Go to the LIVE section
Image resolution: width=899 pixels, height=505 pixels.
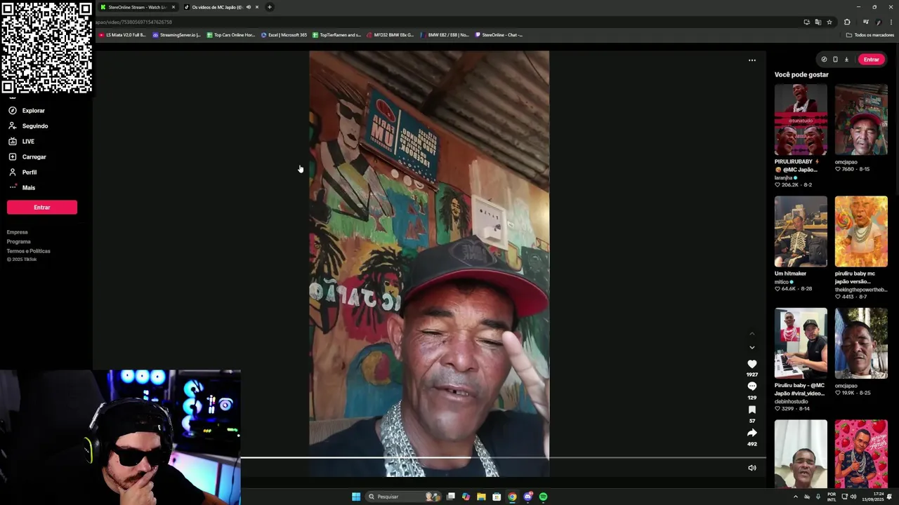point(21,142)
